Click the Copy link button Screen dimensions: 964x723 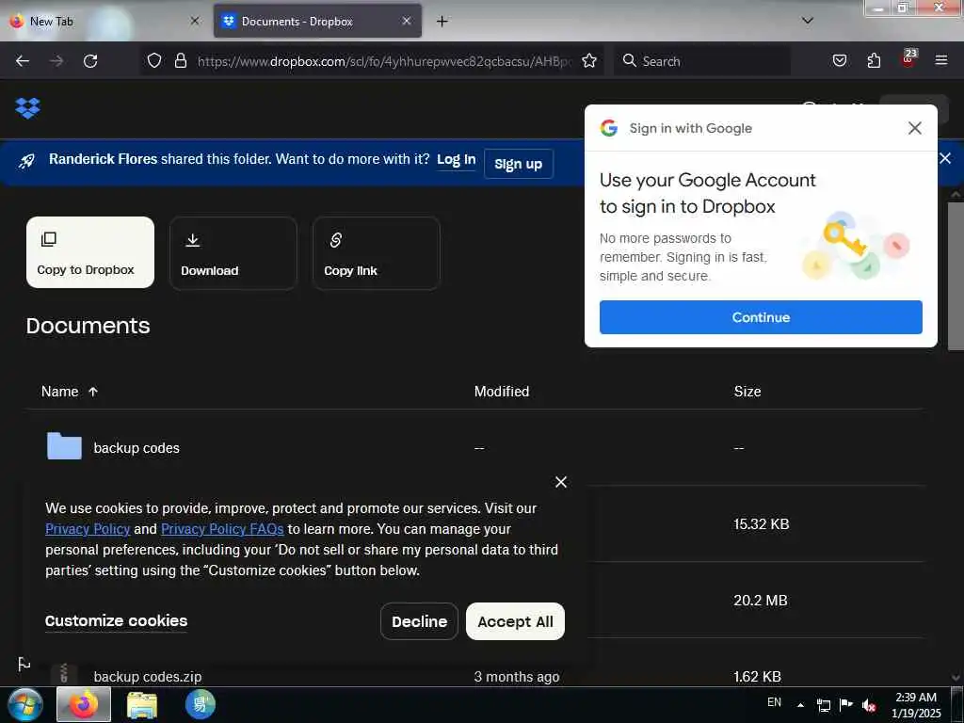[x=377, y=252]
